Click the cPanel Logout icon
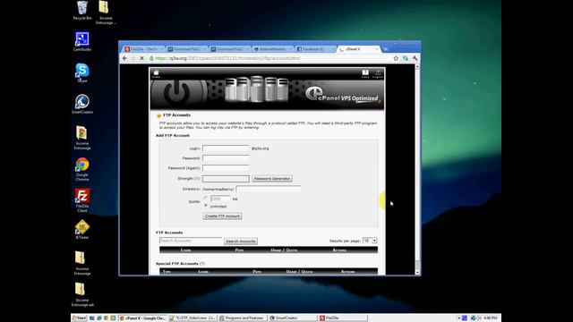 point(378,73)
